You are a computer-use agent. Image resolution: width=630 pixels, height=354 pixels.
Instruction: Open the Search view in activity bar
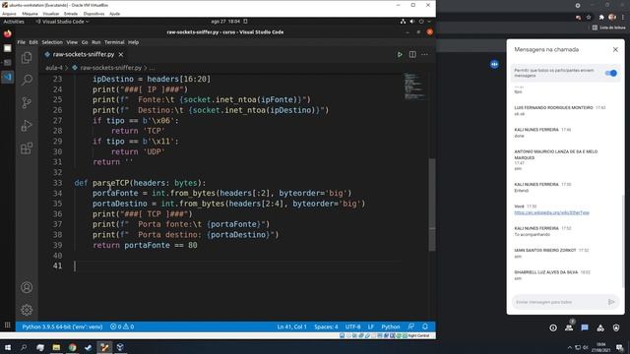click(x=27, y=80)
